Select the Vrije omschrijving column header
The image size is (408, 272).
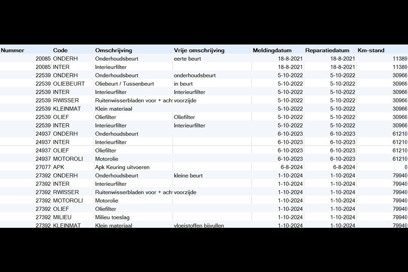coord(199,50)
